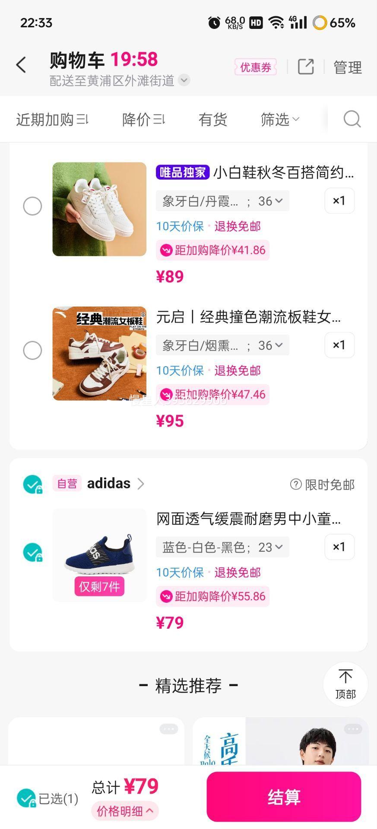The width and height of the screenshot is (377, 829).
Task: Open more options on Polo recommendation card
Action: tap(353, 729)
